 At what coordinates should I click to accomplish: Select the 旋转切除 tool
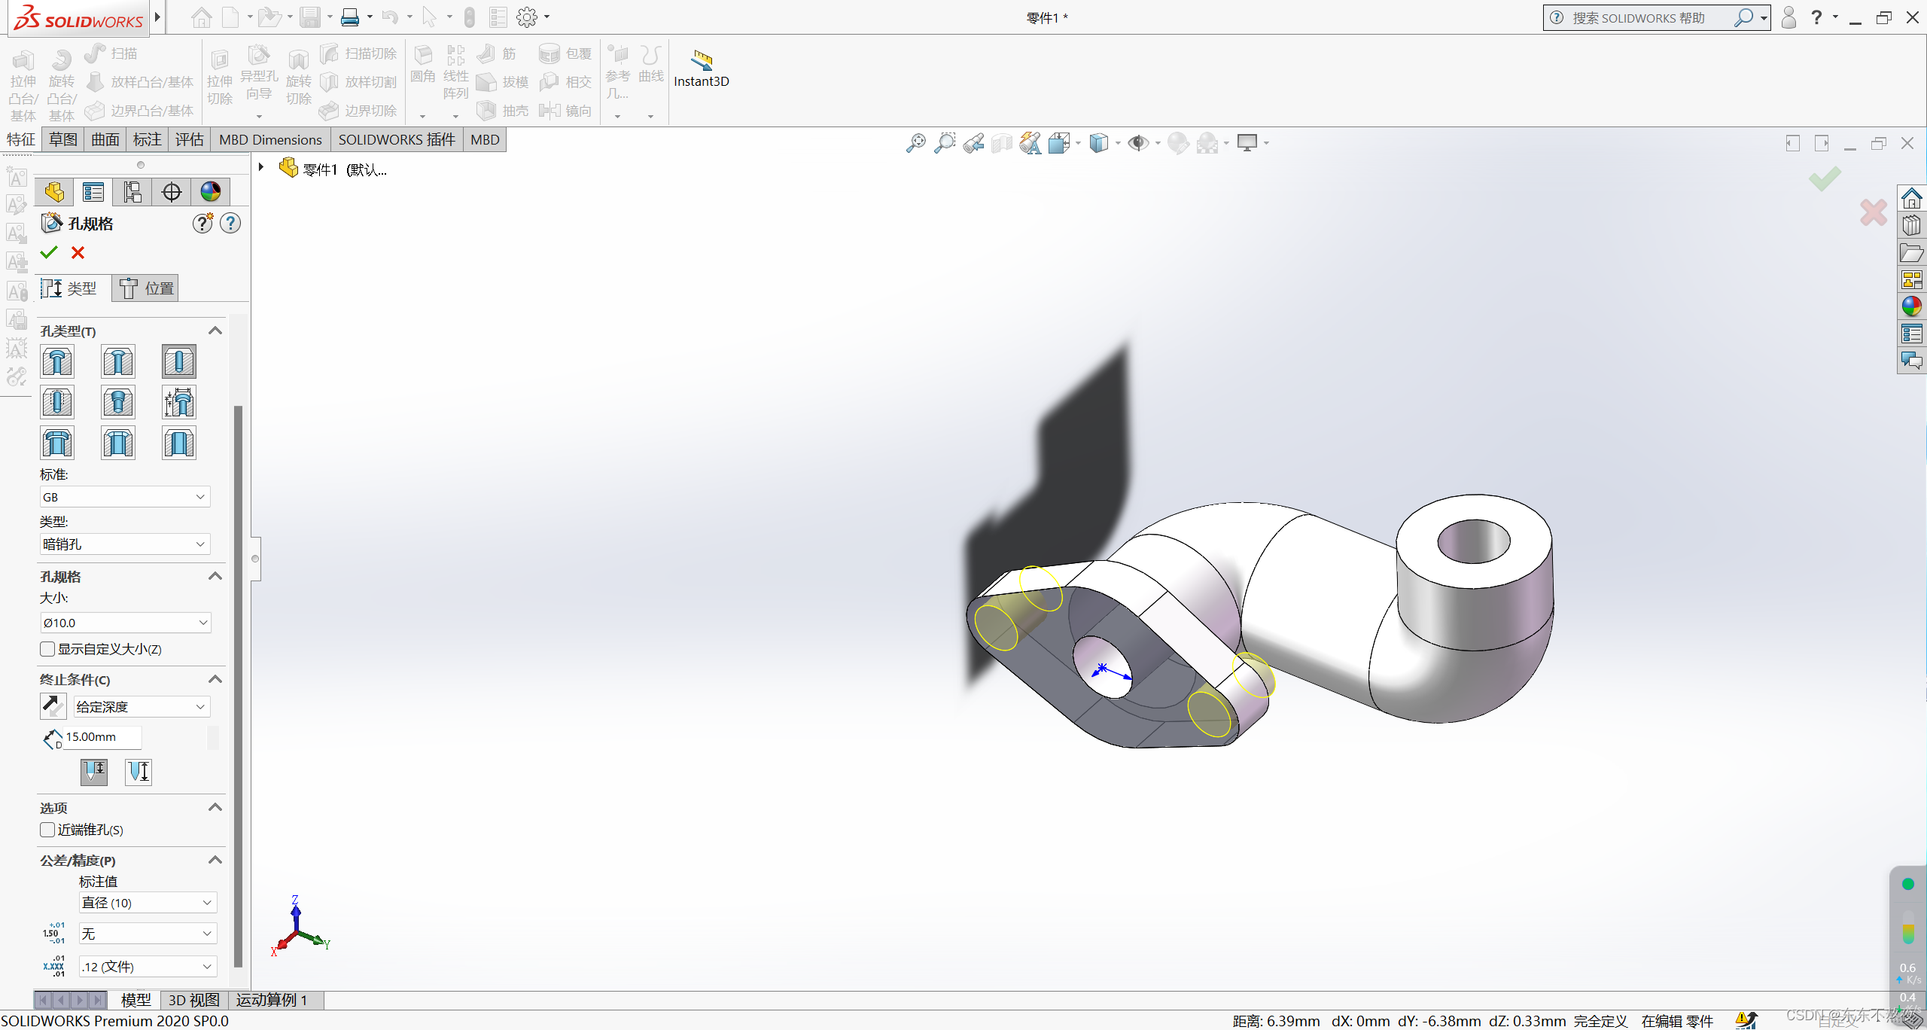(x=298, y=79)
